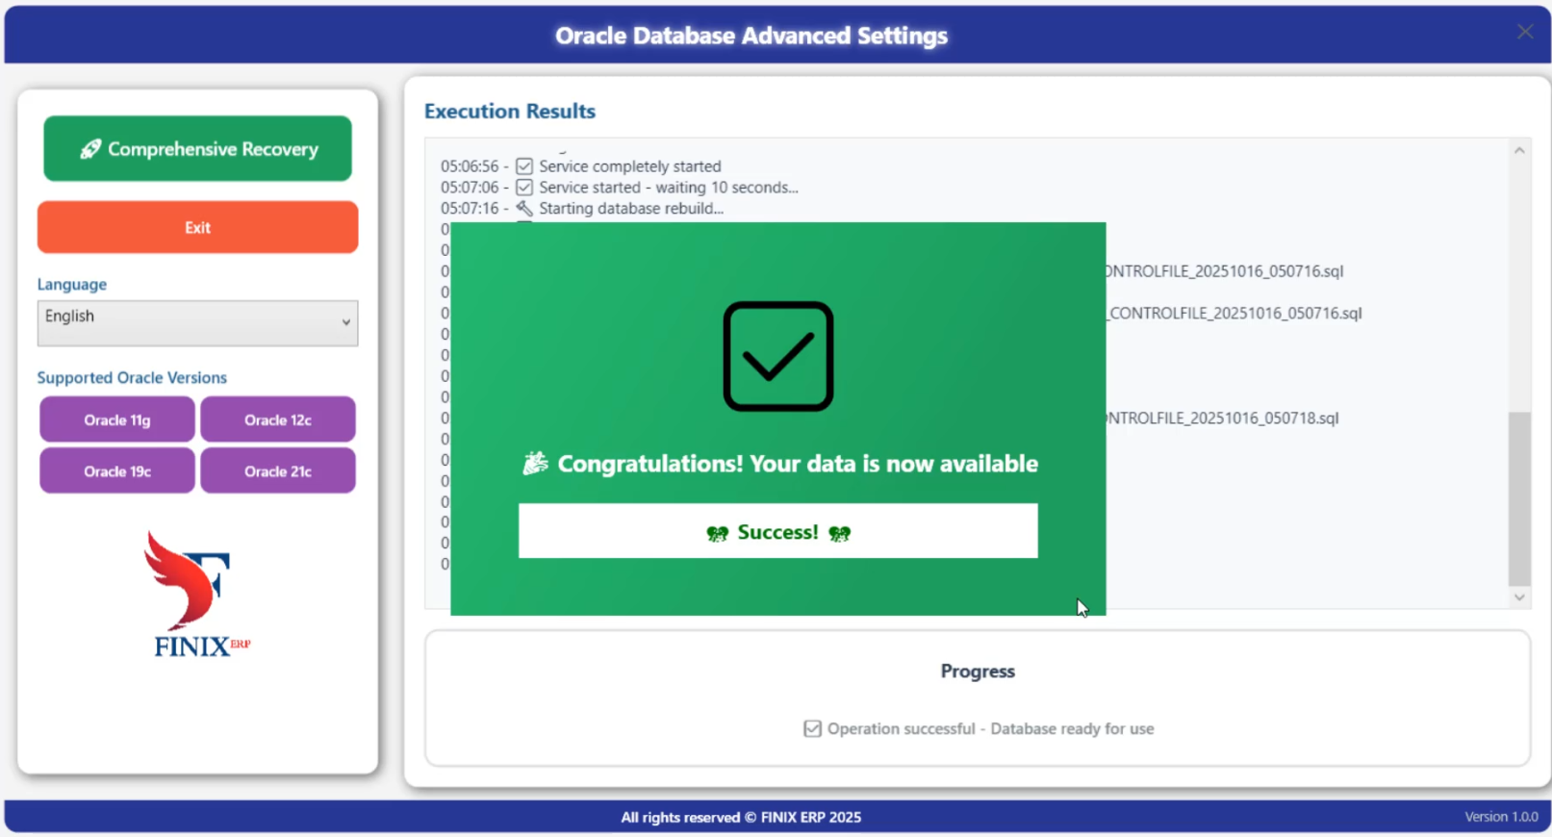
Task: Click confetti icon left of Success! text
Action: [x=717, y=533]
